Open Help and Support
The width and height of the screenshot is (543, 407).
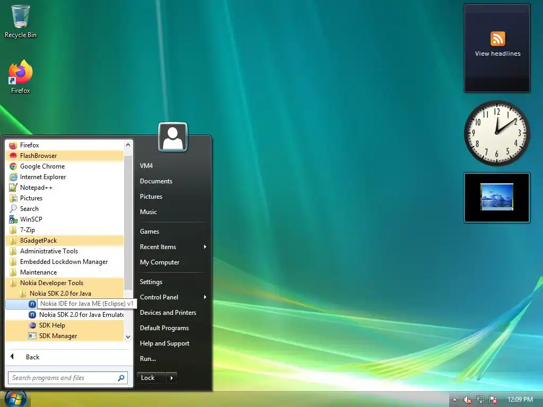pyautogui.click(x=164, y=343)
